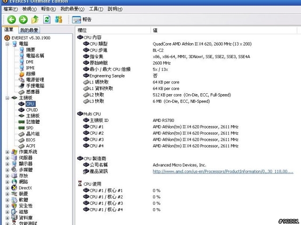
Task: Open the users icon in the toolbar
Action: [x=58, y=20]
